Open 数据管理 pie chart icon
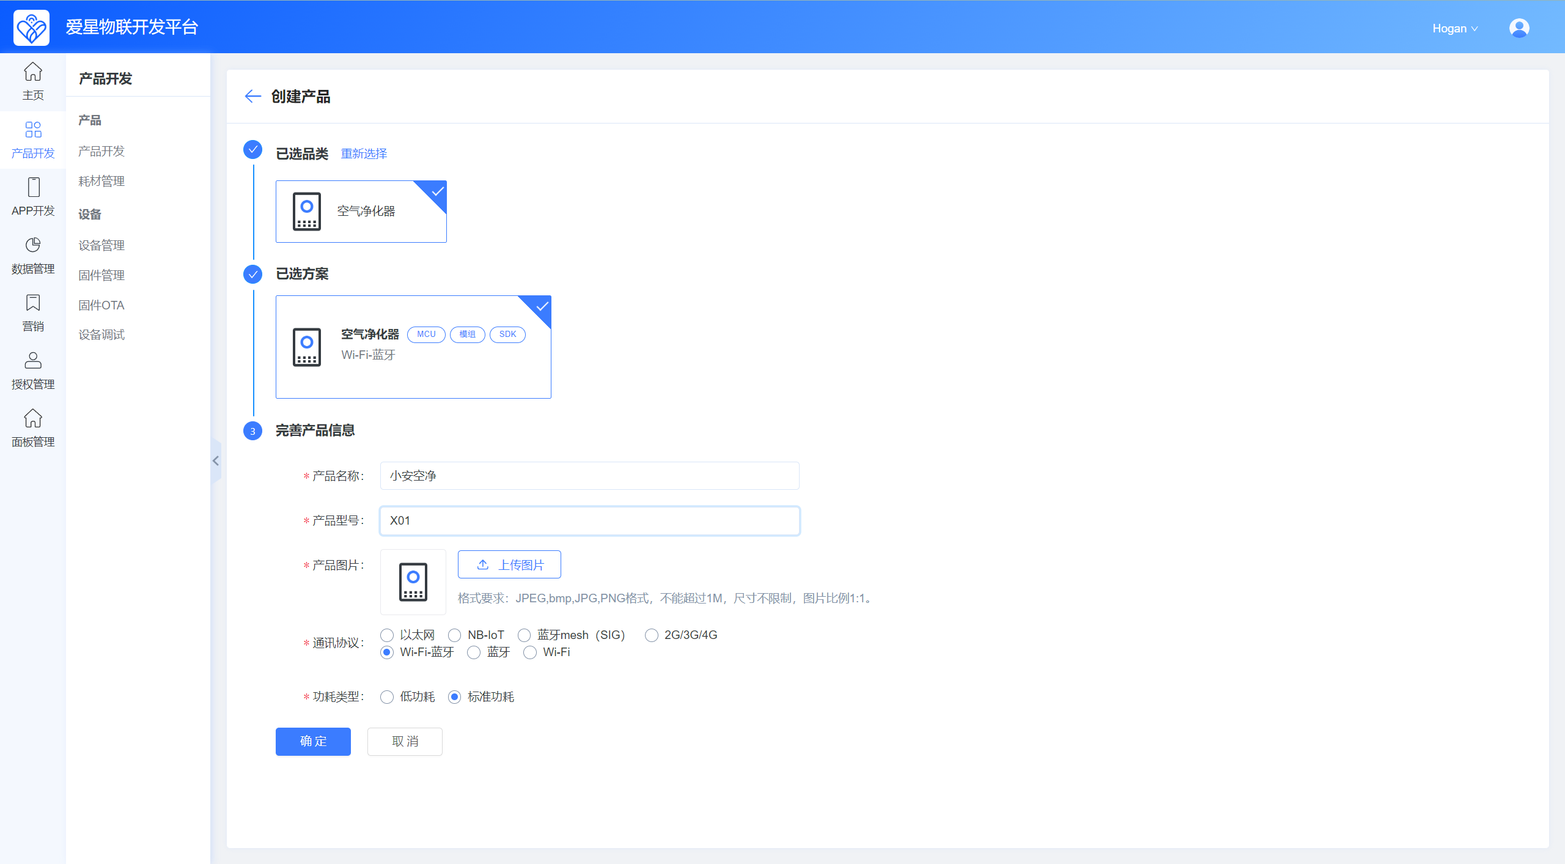 (33, 246)
